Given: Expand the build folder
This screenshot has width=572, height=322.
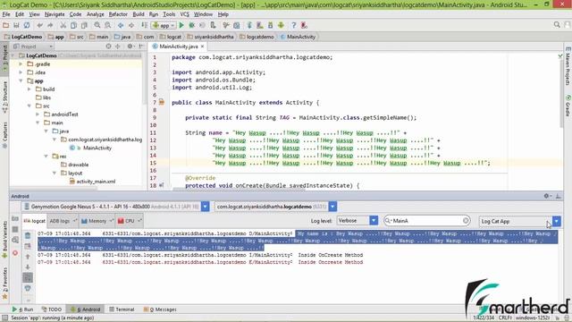Looking at the screenshot, I should coord(29,89).
